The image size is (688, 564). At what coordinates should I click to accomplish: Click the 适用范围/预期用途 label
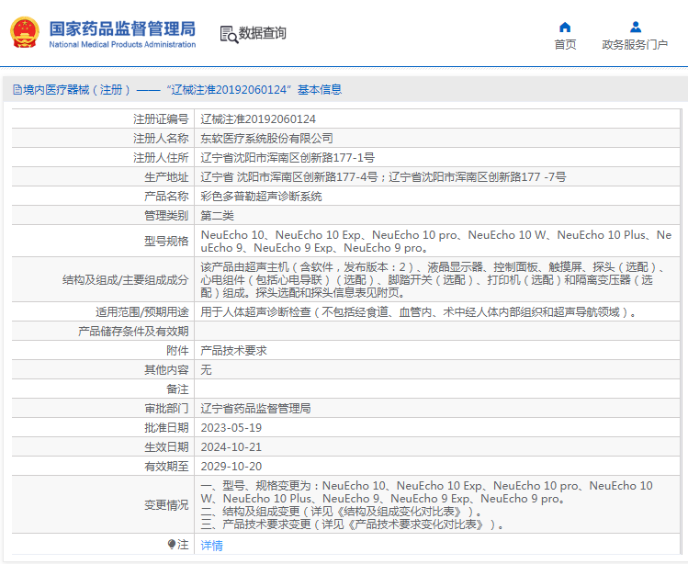click(142, 312)
